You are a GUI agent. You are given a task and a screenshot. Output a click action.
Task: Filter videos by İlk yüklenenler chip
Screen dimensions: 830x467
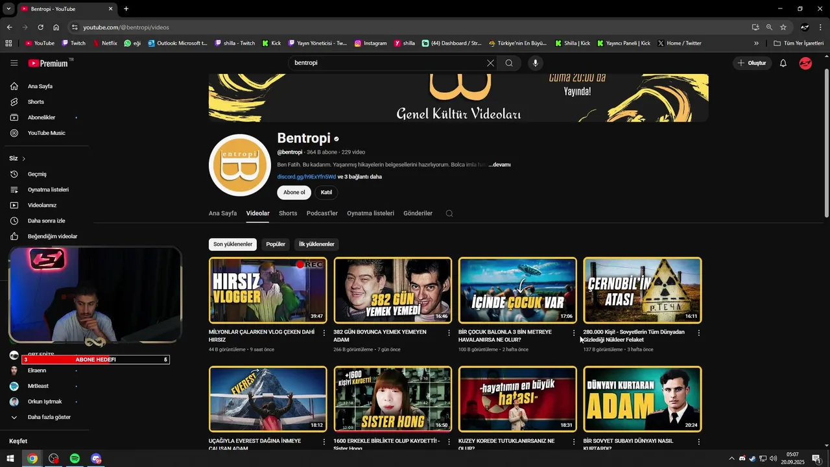pyautogui.click(x=316, y=245)
